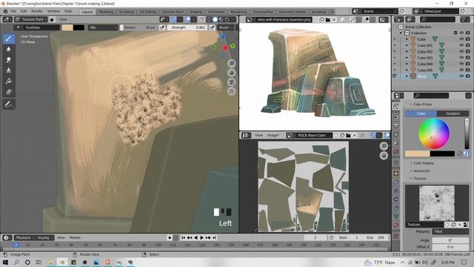Play the animation in timeline
This screenshot has height=267, width=474.
coord(202,237)
